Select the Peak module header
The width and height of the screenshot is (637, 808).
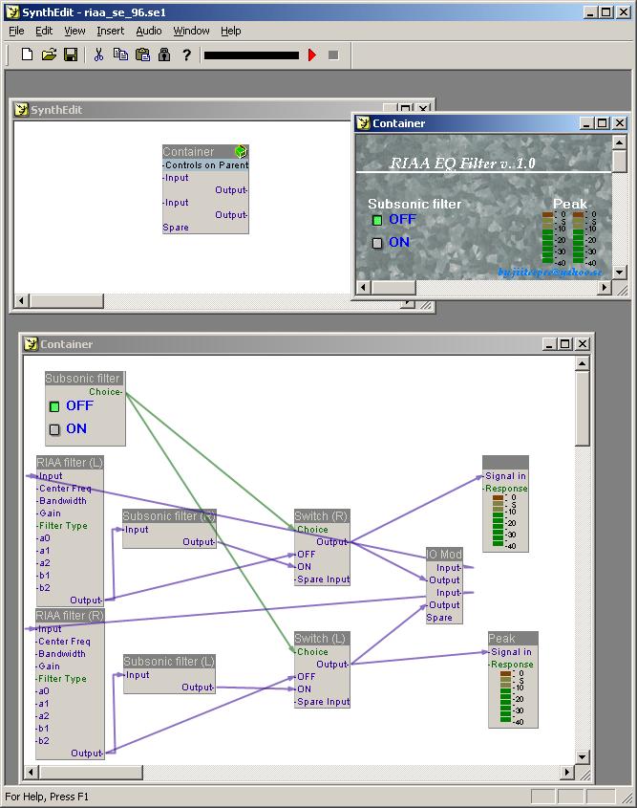click(513, 638)
